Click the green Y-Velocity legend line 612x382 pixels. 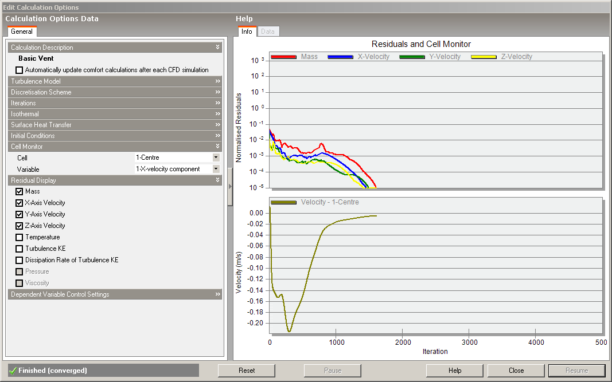tap(412, 57)
